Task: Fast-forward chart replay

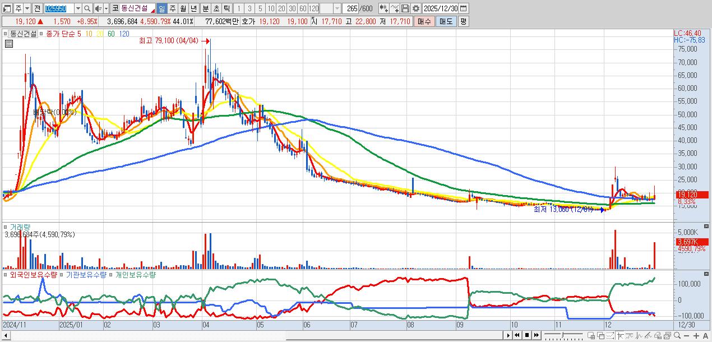Action: (x=537, y=335)
